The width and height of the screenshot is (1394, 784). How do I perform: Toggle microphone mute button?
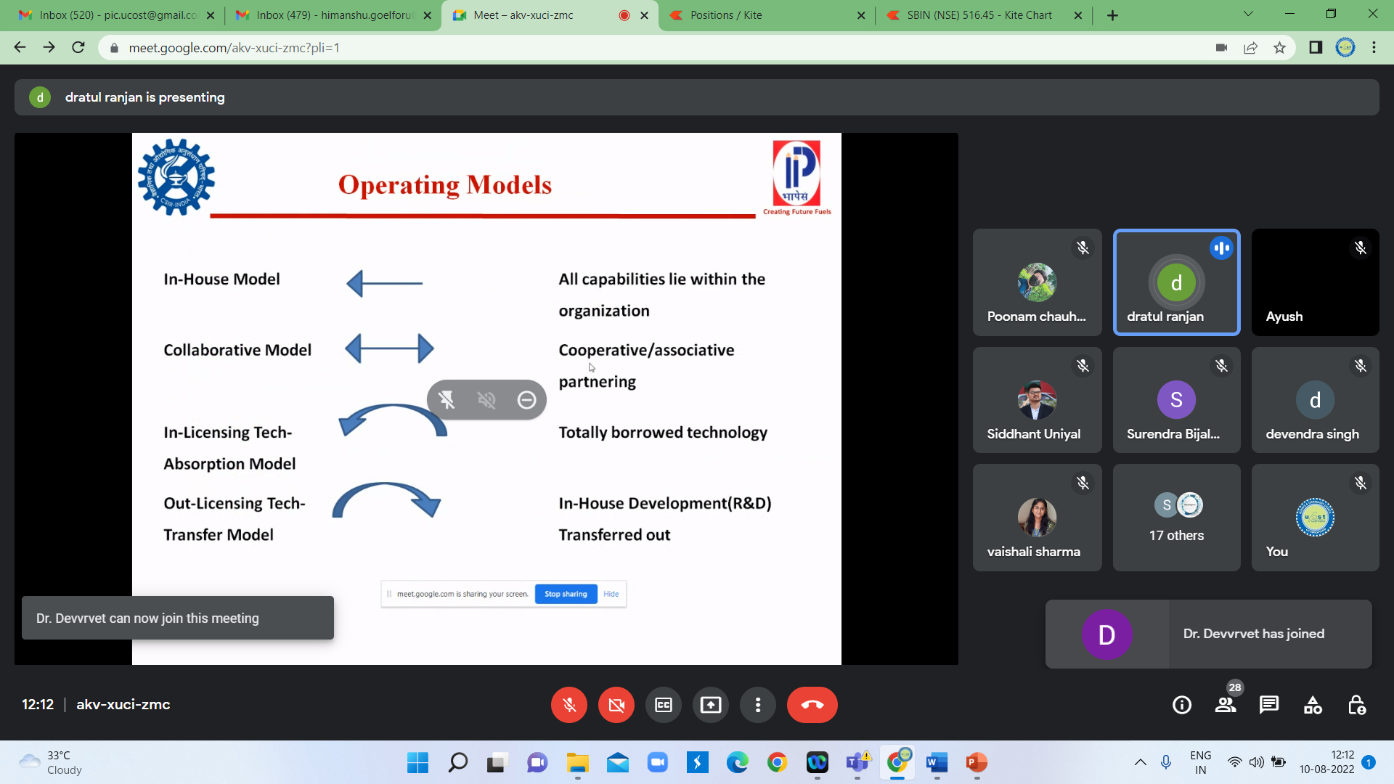(569, 705)
